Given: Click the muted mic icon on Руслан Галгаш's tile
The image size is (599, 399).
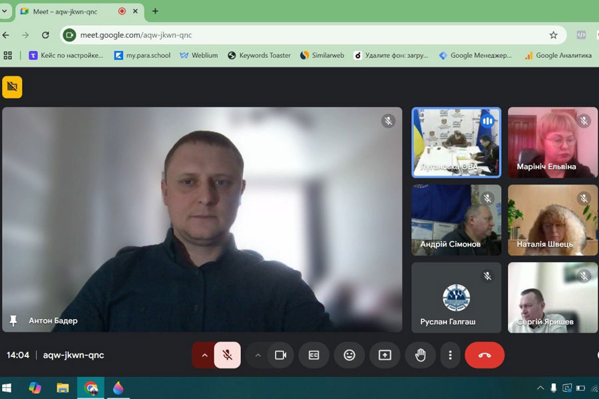Looking at the screenshot, I should [487, 276].
